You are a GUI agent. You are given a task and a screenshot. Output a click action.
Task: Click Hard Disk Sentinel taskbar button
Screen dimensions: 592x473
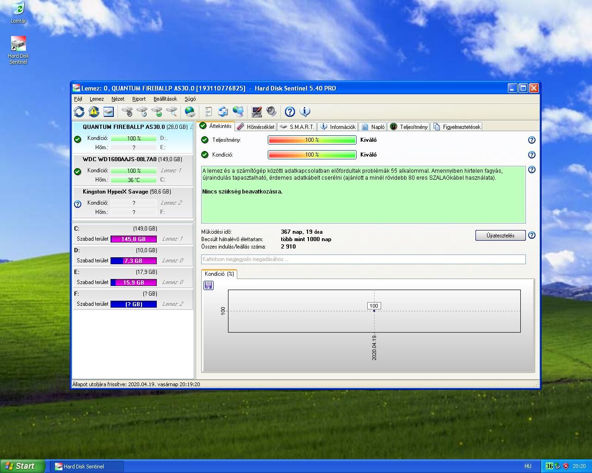pyautogui.click(x=87, y=467)
